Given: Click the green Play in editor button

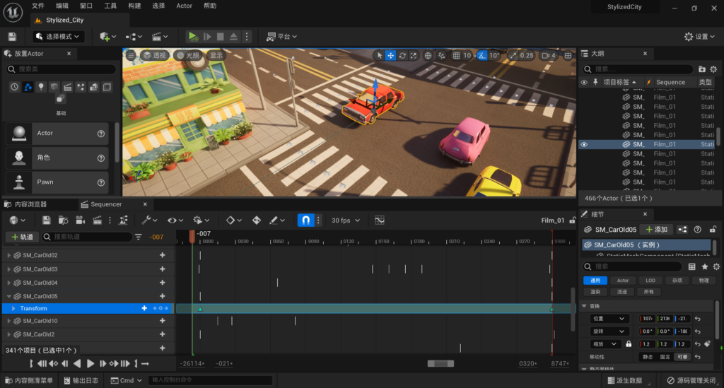Looking at the screenshot, I should click(x=193, y=37).
